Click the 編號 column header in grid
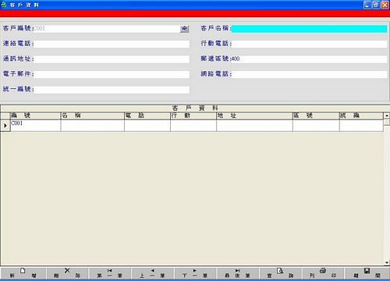The height and width of the screenshot is (281, 390). [35, 116]
